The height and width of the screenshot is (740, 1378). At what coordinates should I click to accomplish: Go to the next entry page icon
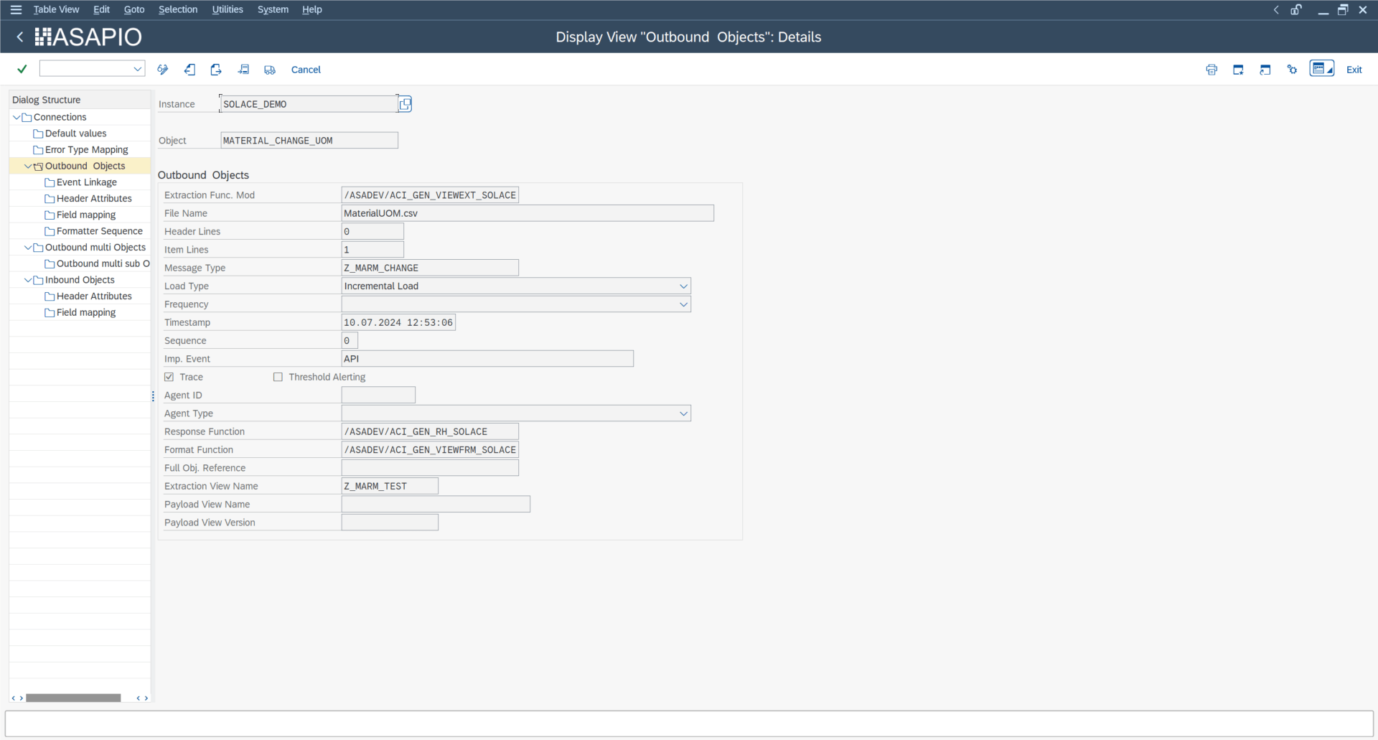tap(216, 70)
